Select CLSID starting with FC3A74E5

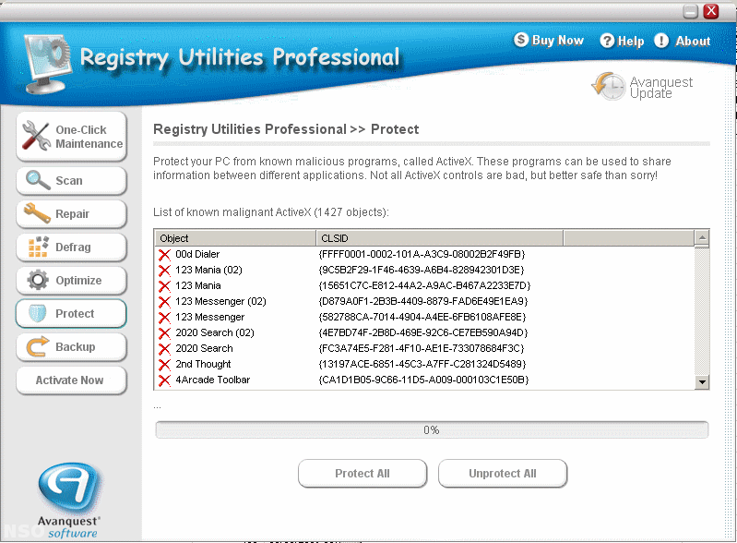pyautogui.click(x=422, y=348)
